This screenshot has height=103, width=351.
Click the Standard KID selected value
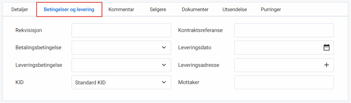(x=90, y=82)
